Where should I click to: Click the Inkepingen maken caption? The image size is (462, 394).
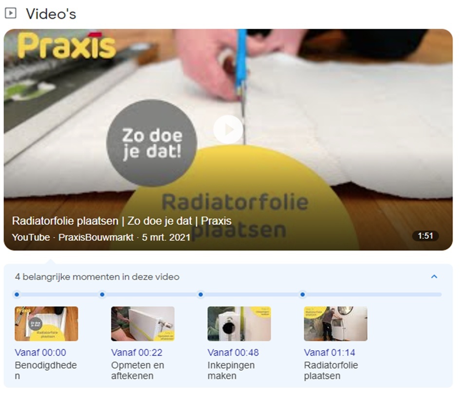coord(231,371)
